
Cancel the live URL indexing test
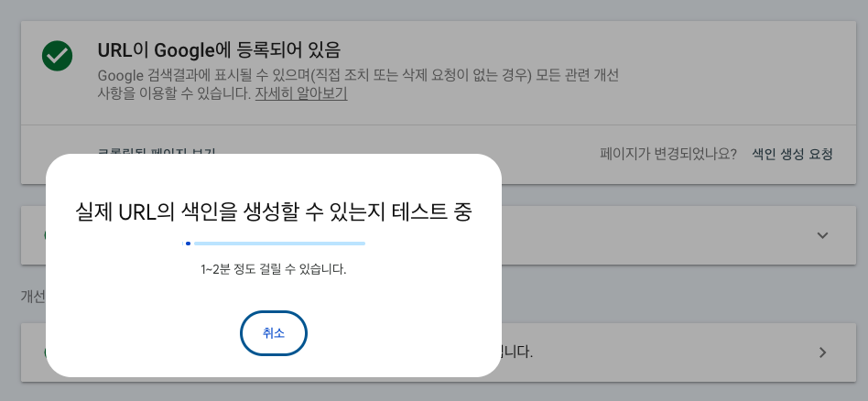click(x=274, y=333)
